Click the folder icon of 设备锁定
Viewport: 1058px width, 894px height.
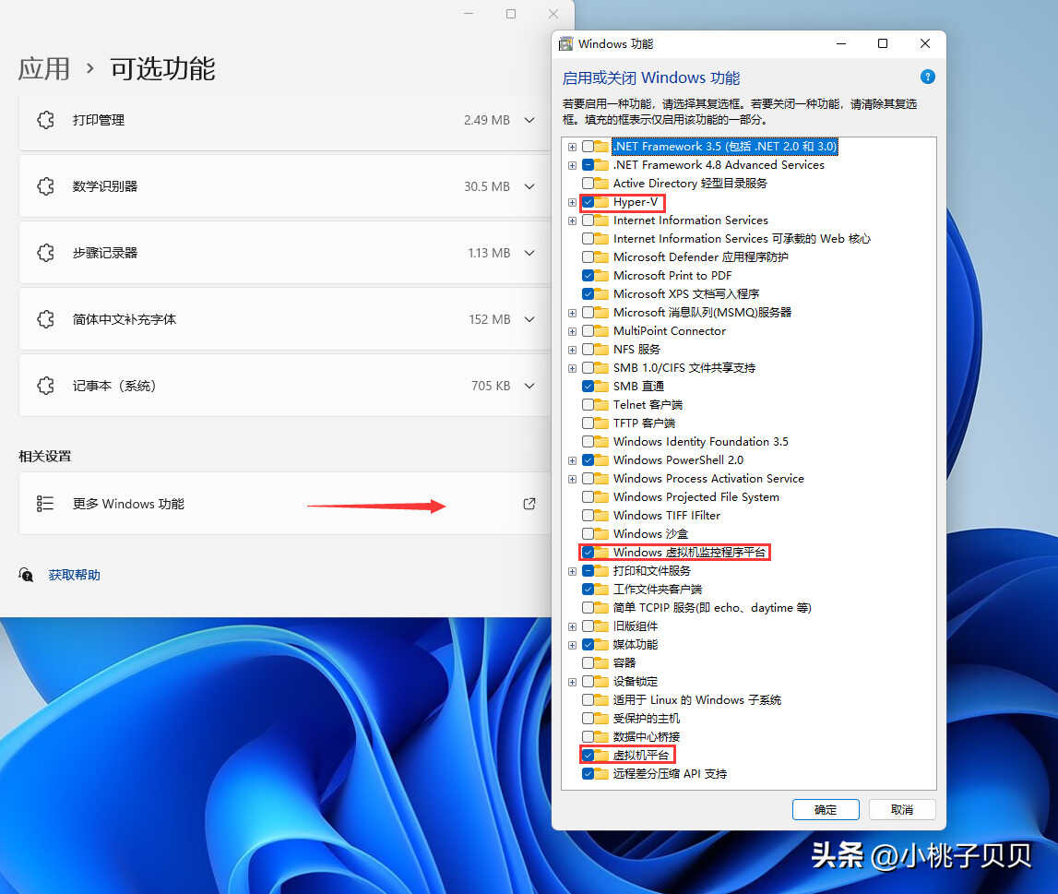coord(601,682)
